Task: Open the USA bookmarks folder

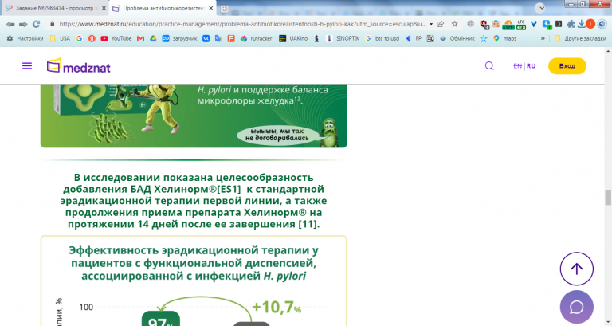Action: [60, 38]
